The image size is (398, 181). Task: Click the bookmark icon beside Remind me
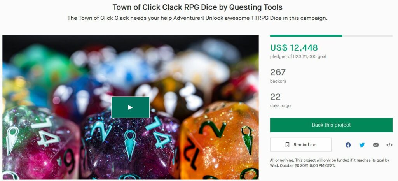[x=287, y=145]
